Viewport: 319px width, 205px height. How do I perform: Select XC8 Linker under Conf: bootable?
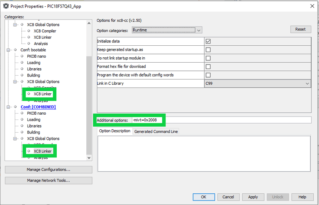pyautogui.click(x=42, y=94)
